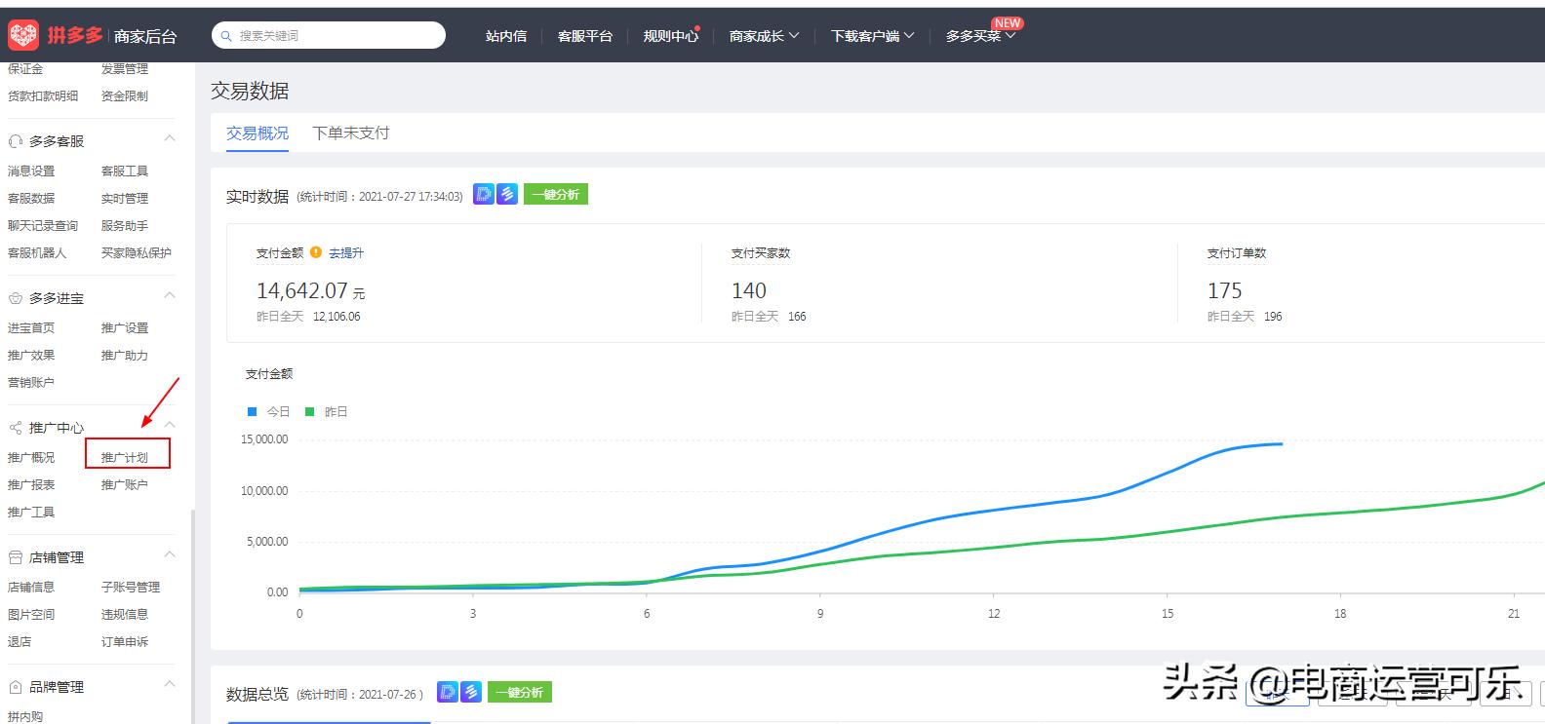Open 推广助力 in the sidebar
Image resolution: width=1545 pixels, height=724 pixels.
coord(125,355)
